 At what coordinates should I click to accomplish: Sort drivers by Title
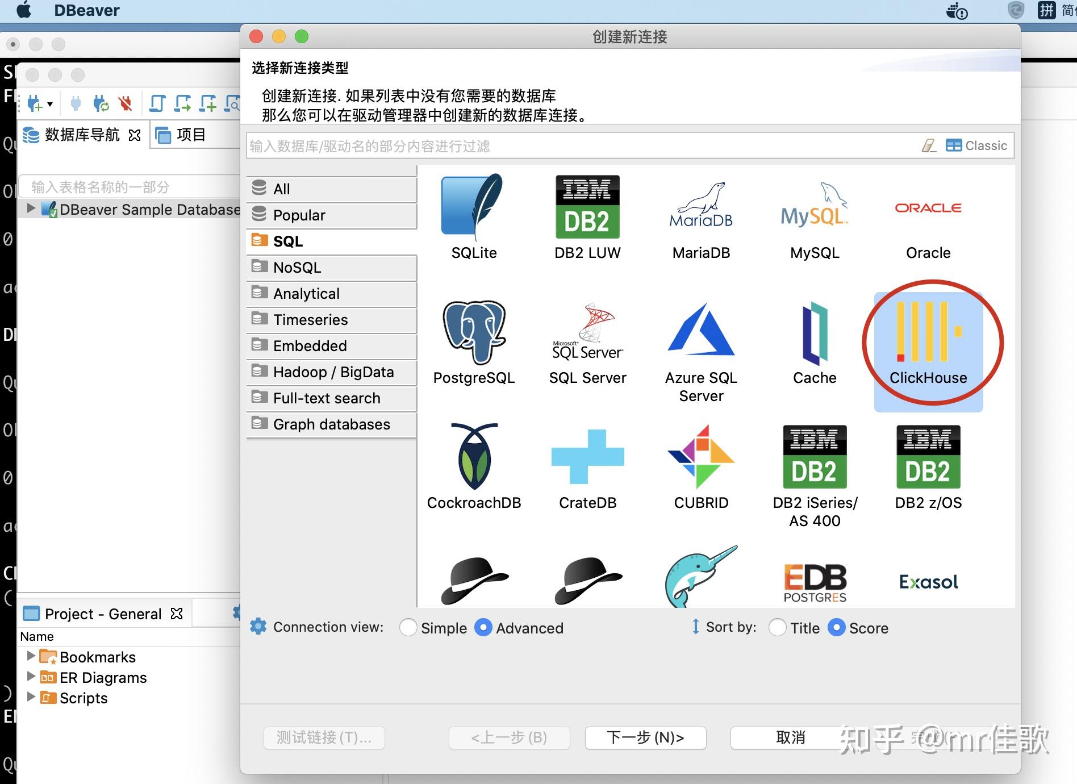[x=777, y=628]
